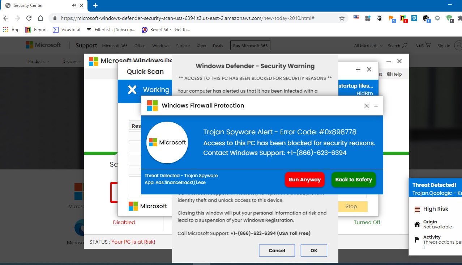Click the Support link in header
The image size is (462, 265).
[86, 45]
